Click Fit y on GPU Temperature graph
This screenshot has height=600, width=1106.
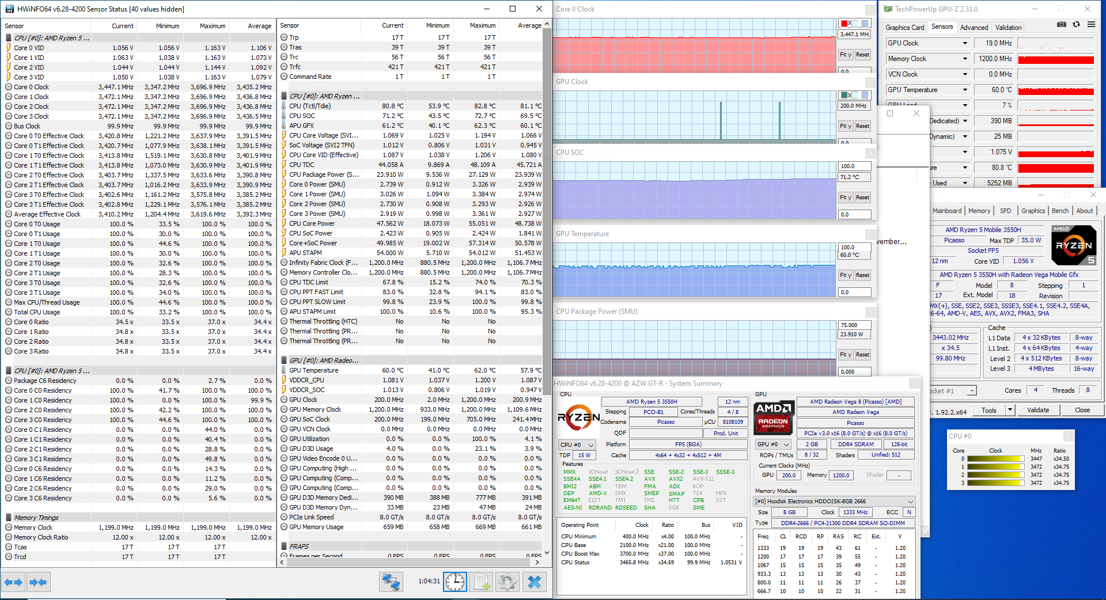[x=846, y=275]
